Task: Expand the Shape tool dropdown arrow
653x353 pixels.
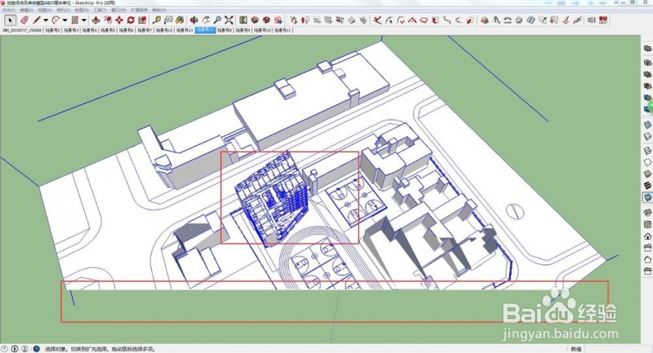Action: (x=84, y=20)
